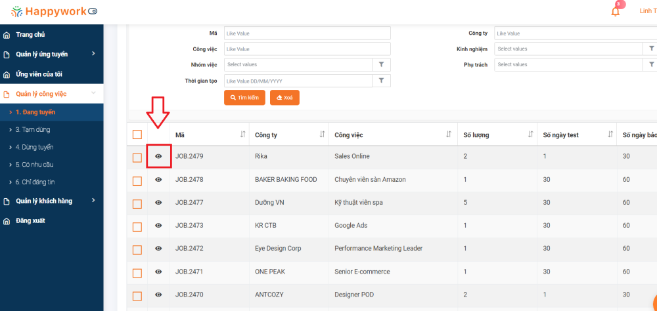Open the Kinh nghiệm select values dropdown
Viewport: 657px width, 311px height.
tap(568, 49)
